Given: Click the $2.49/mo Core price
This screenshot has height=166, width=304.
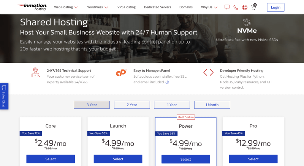Looking at the screenshot, I should tap(51, 143).
